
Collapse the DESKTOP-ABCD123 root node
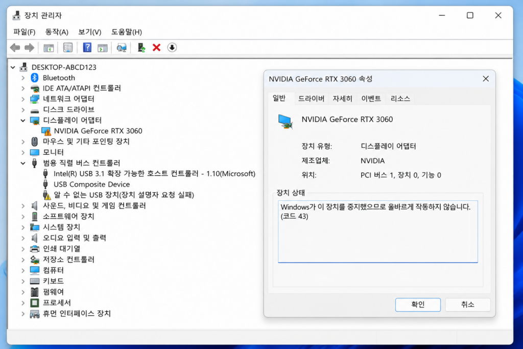tap(13, 67)
